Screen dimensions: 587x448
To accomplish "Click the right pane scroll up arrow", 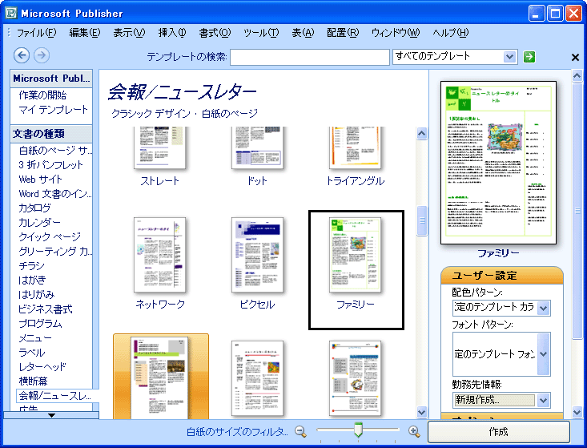I will [x=577, y=75].
